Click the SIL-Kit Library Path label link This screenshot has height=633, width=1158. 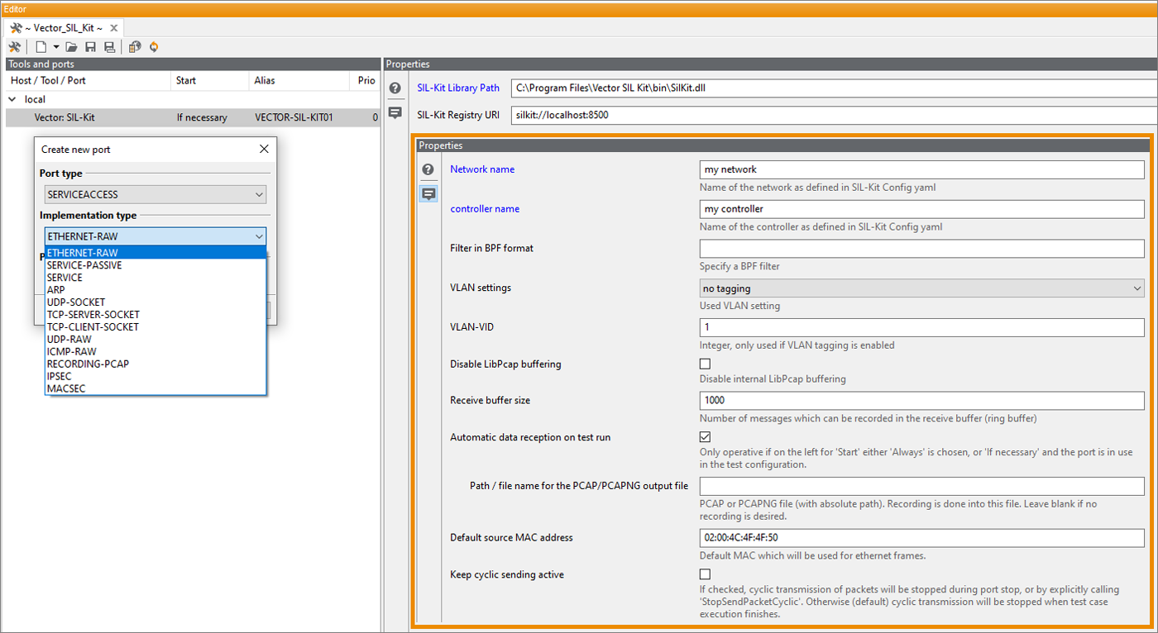pyautogui.click(x=458, y=88)
